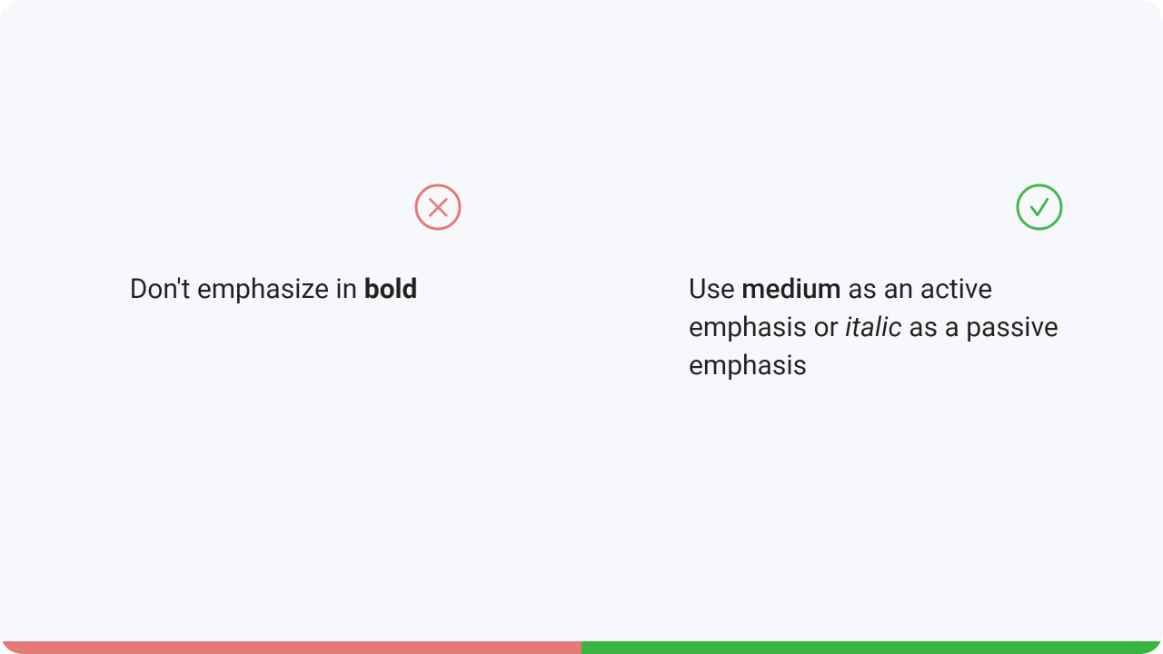The height and width of the screenshot is (654, 1163).
Task: Click the red bar along the bottom
Action: pos(291,648)
